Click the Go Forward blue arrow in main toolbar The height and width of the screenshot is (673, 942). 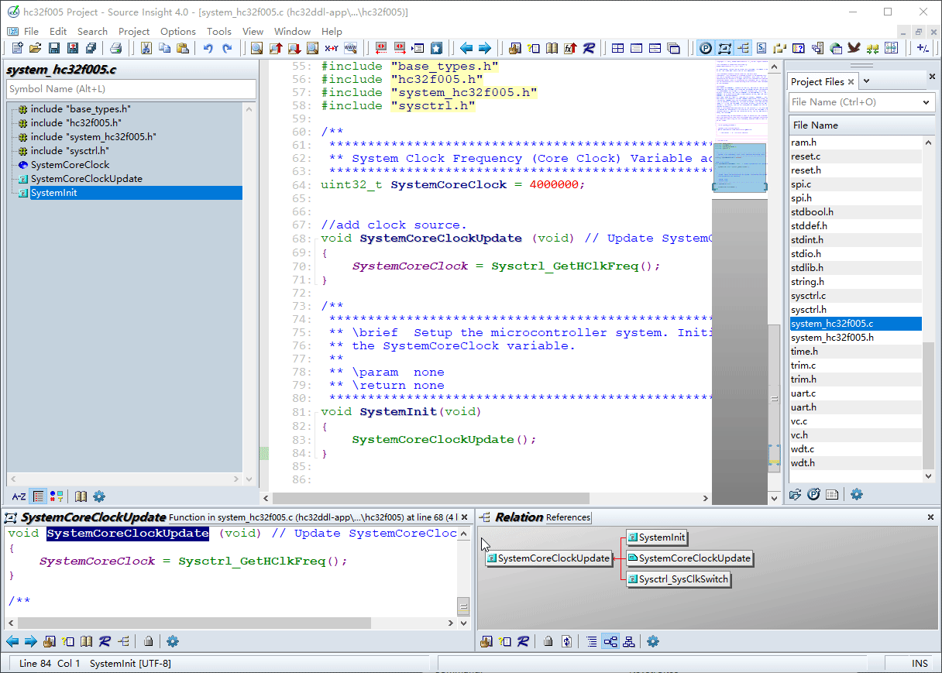tap(485, 48)
